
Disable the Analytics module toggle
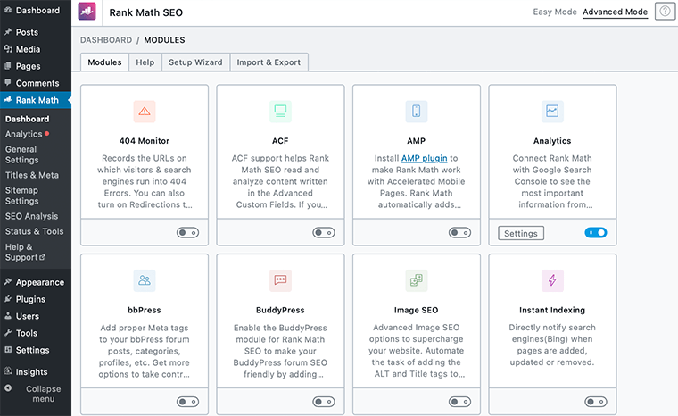click(595, 233)
